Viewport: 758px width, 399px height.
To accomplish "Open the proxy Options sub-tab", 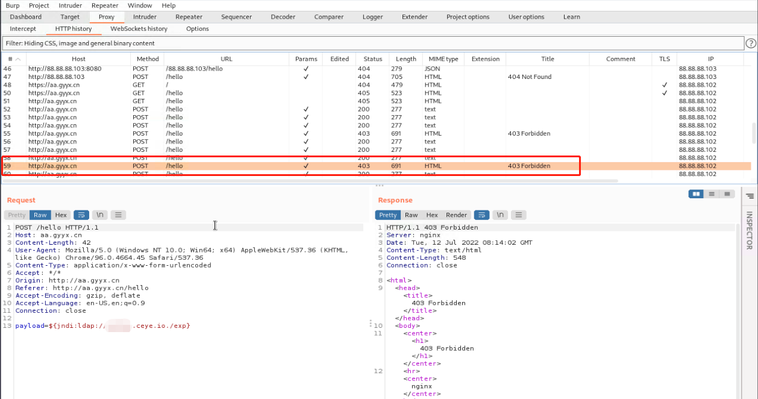I will 198,29.
